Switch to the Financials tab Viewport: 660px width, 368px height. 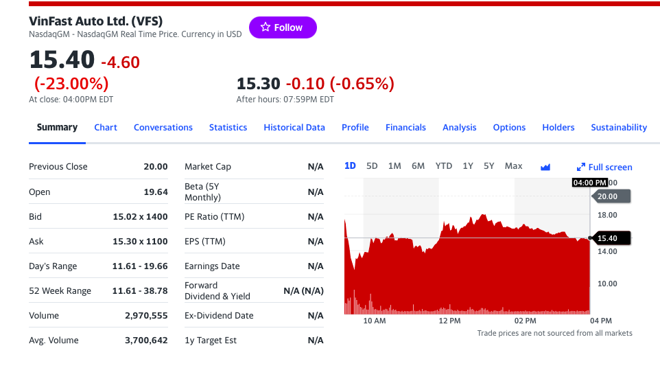tap(405, 127)
